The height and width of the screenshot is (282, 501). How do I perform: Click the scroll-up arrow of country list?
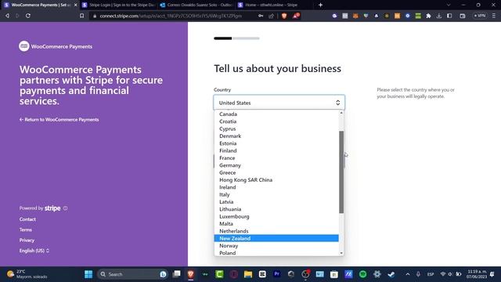(341, 113)
